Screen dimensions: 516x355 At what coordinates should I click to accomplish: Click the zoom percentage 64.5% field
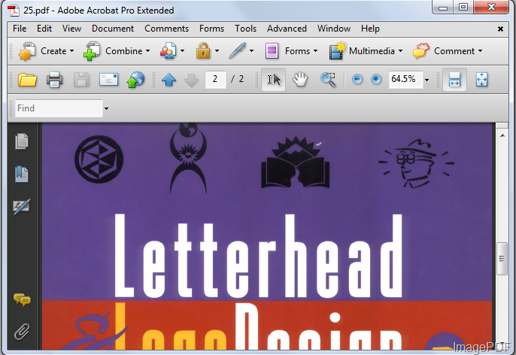coord(405,79)
